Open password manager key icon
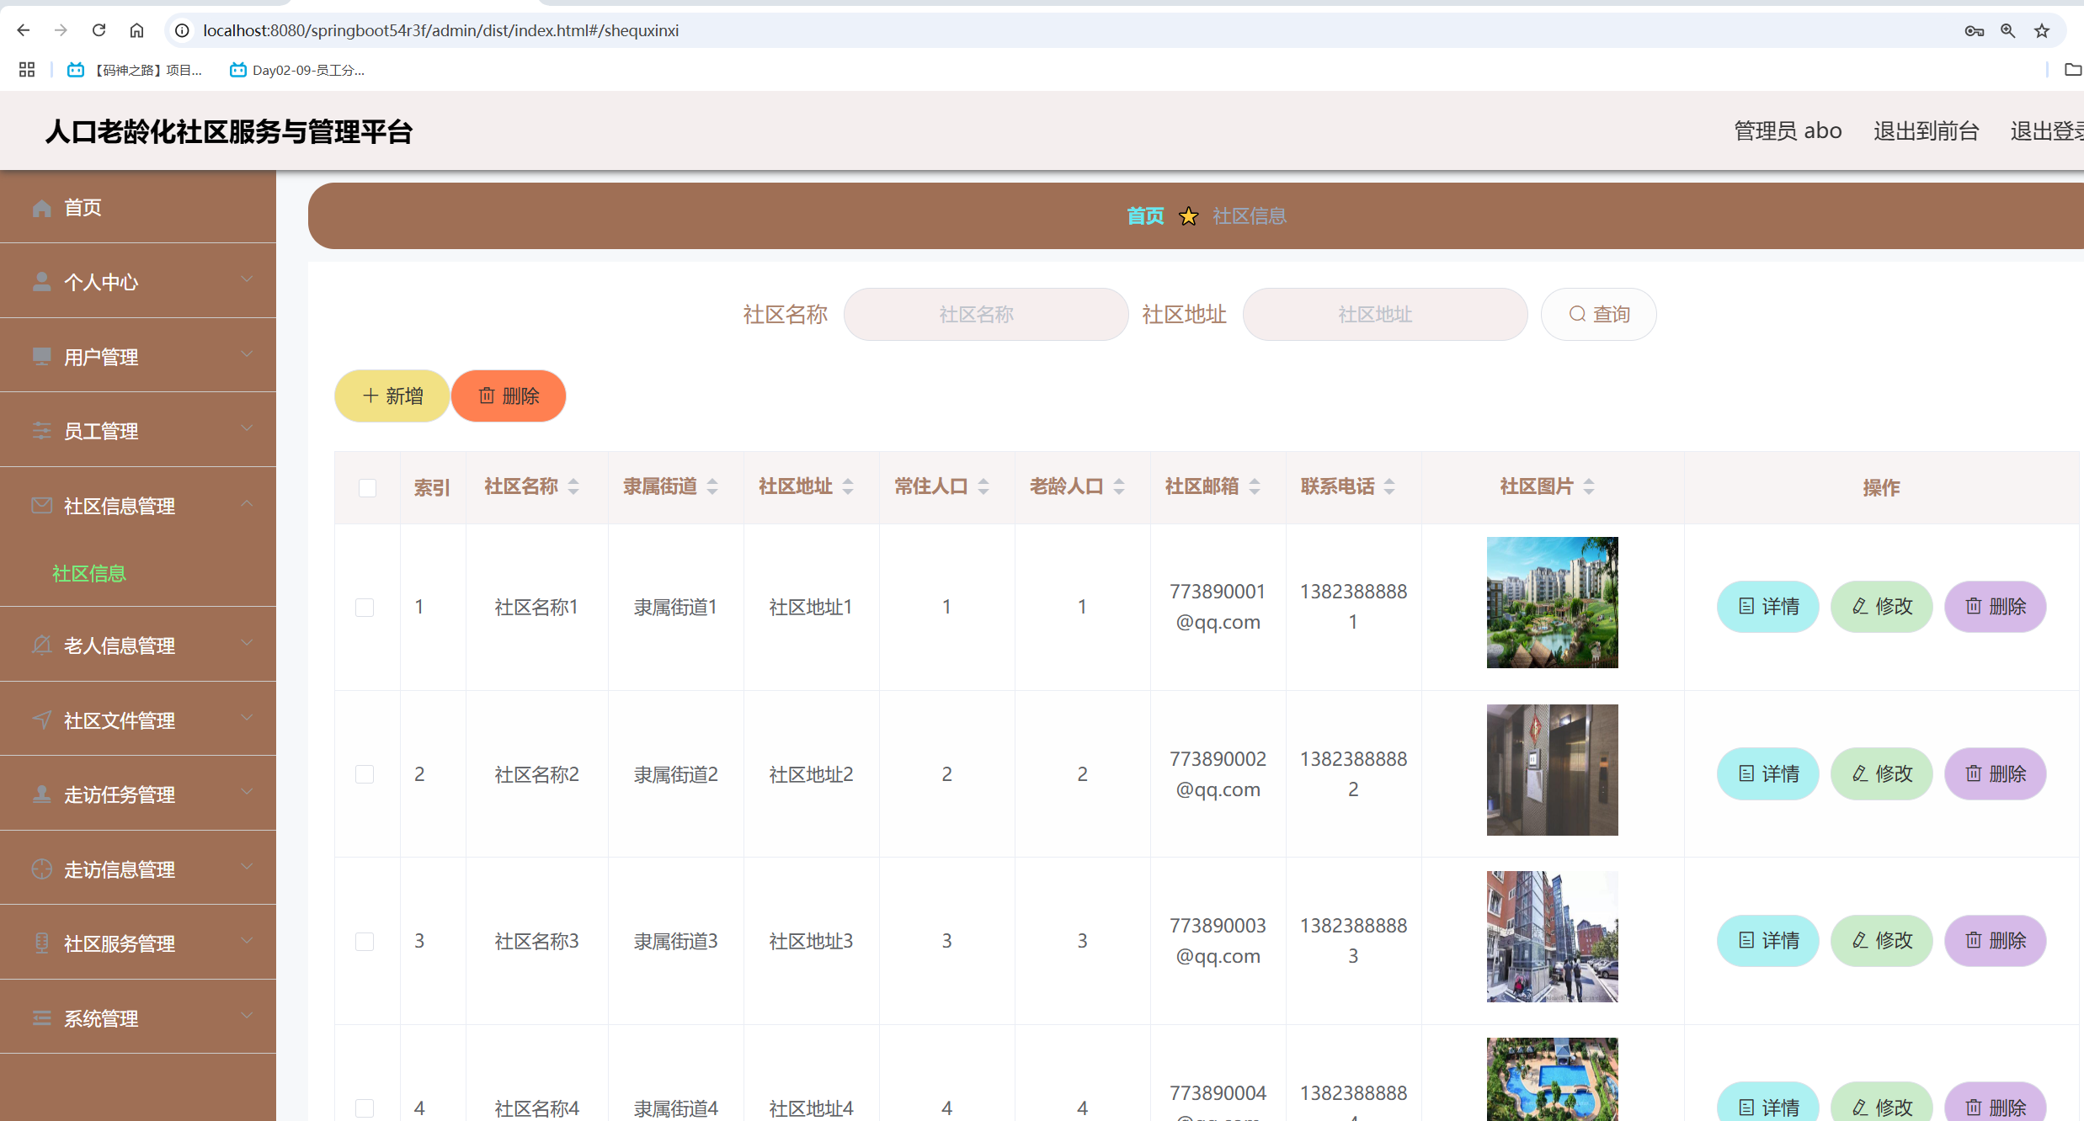The height and width of the screenshot is (1121, 2084). point(1975,31)
